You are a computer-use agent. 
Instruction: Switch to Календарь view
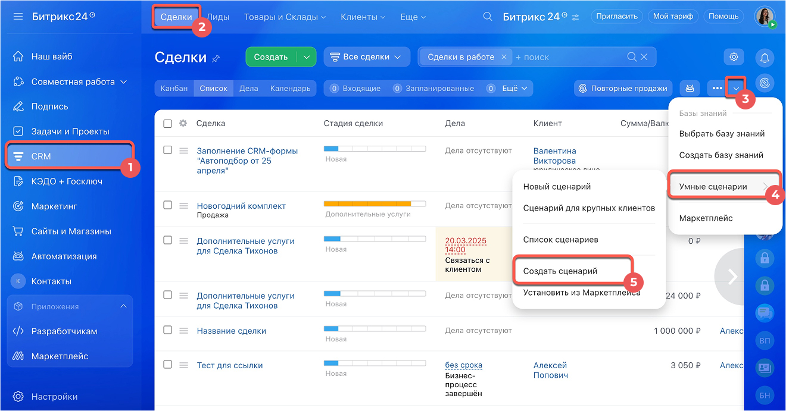click(290, 88)
